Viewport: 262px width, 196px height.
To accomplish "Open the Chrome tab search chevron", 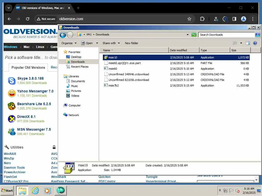I will click(9, 8).
